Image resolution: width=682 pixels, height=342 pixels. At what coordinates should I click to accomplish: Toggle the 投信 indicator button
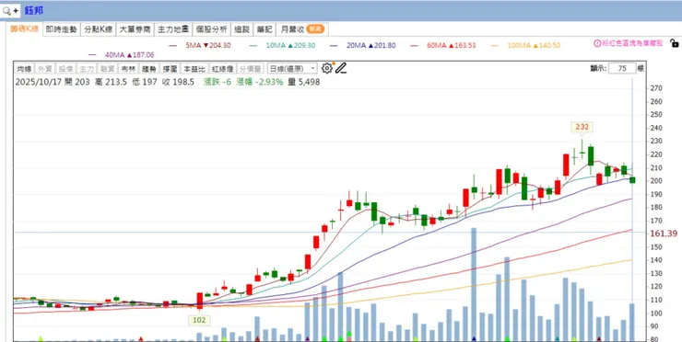click(65, 69)
